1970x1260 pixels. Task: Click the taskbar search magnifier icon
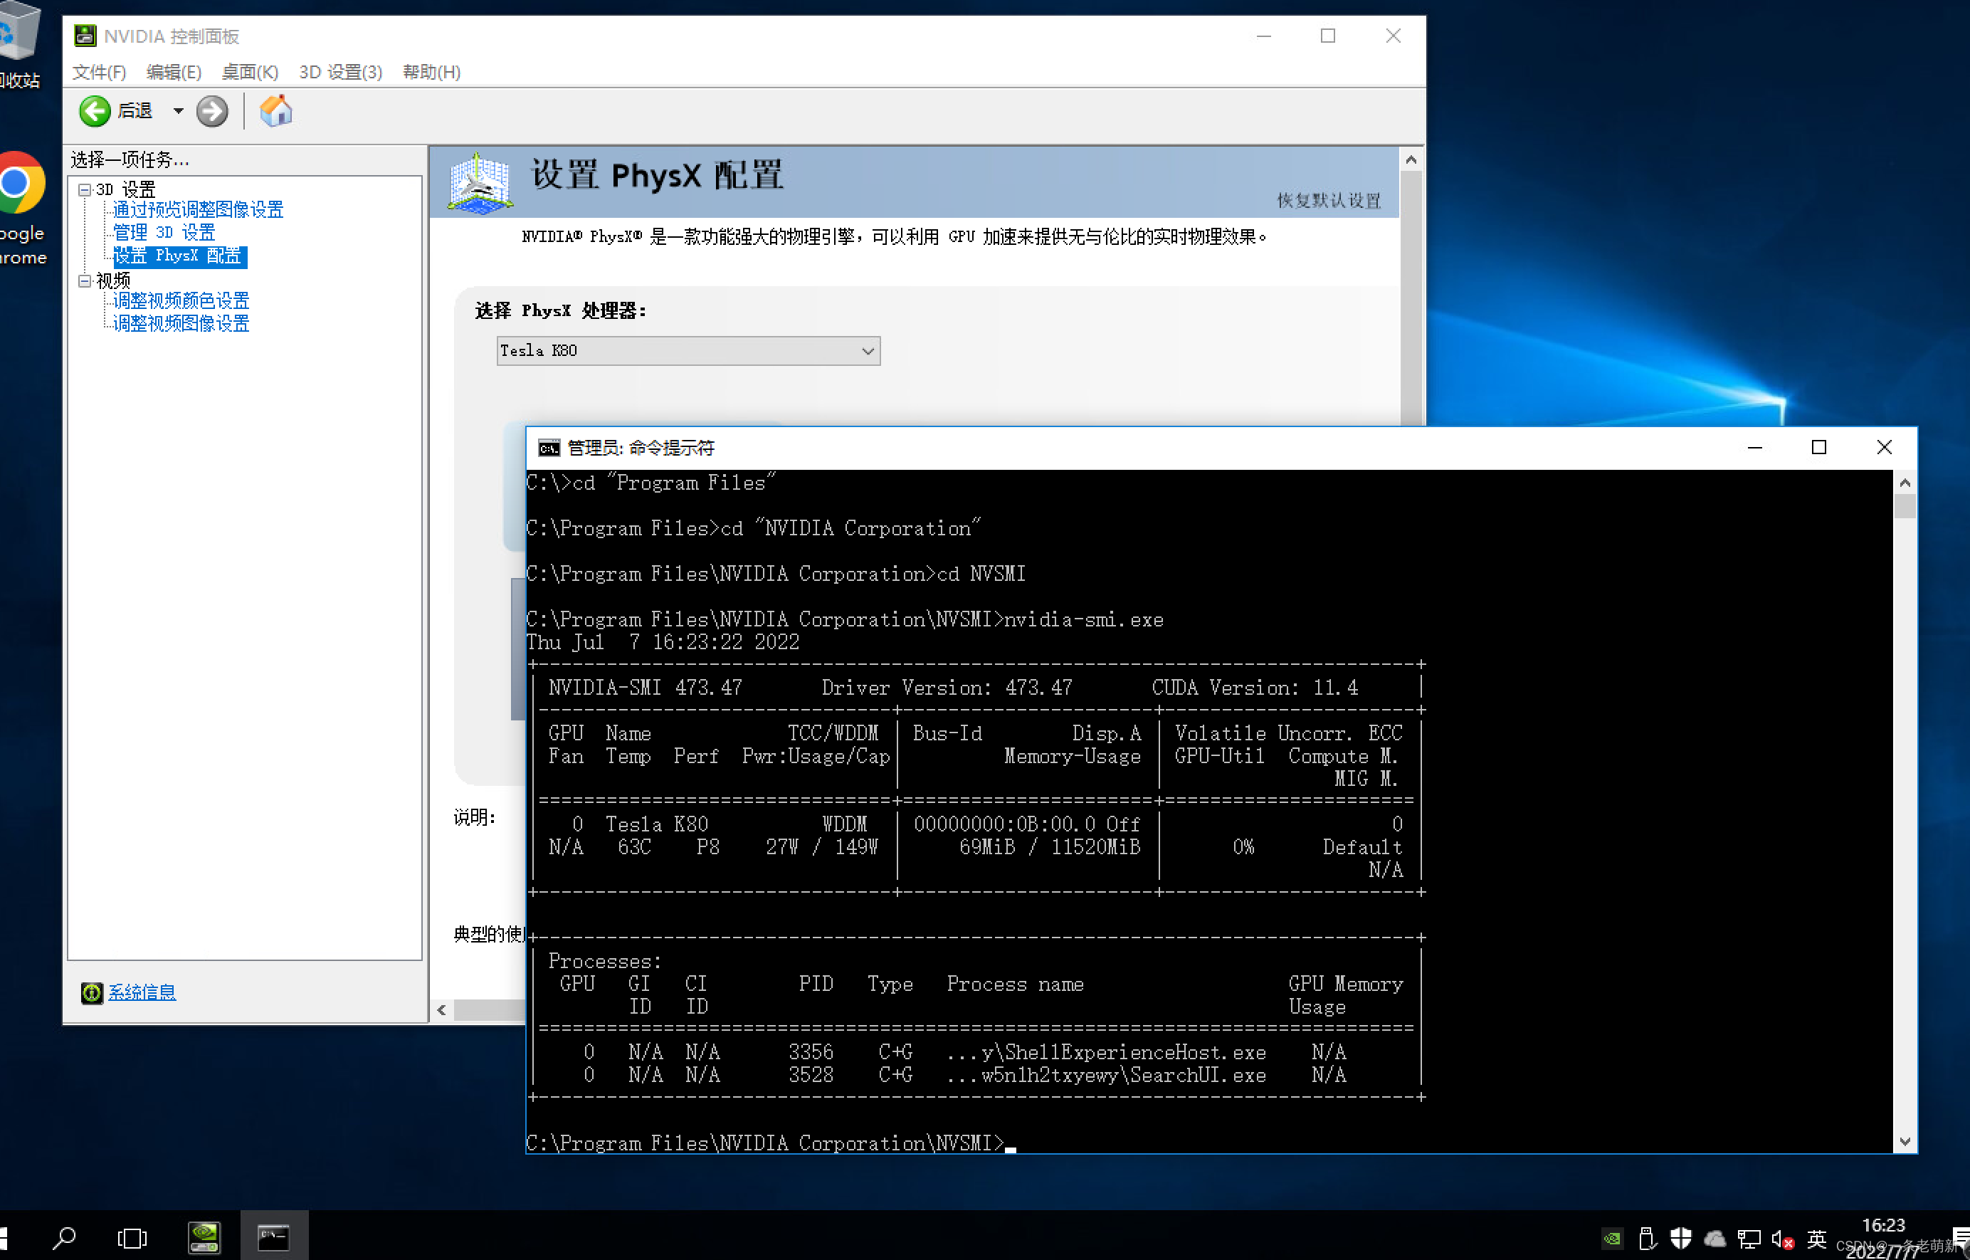click(64, 1237)
